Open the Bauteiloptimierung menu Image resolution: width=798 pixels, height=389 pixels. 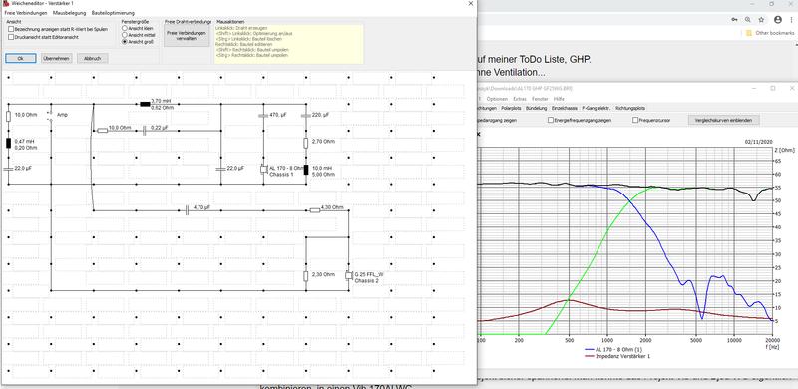pyautogui.click(x=113, y=12)
